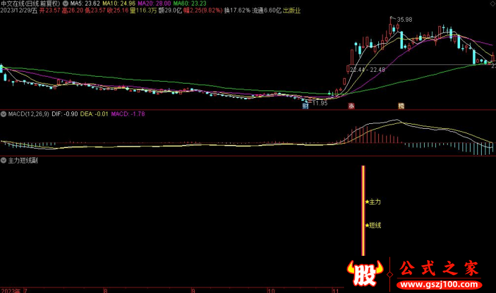Click the 出版业 industry link
Viewport: 496px width, 293px height.
click(x=292, y=11)
